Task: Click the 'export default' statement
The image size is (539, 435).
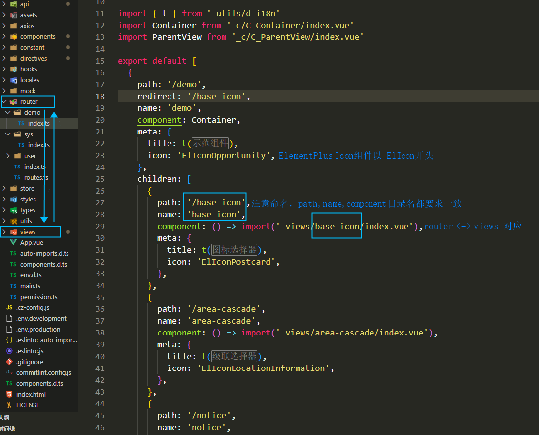Action: pos(152,61)
